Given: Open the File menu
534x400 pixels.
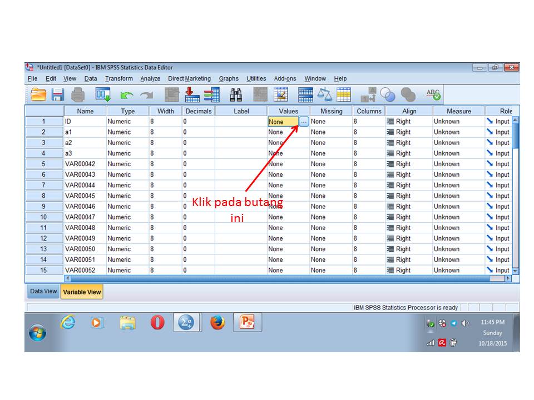Looking at the screenshot, I should tap(32, 78).
